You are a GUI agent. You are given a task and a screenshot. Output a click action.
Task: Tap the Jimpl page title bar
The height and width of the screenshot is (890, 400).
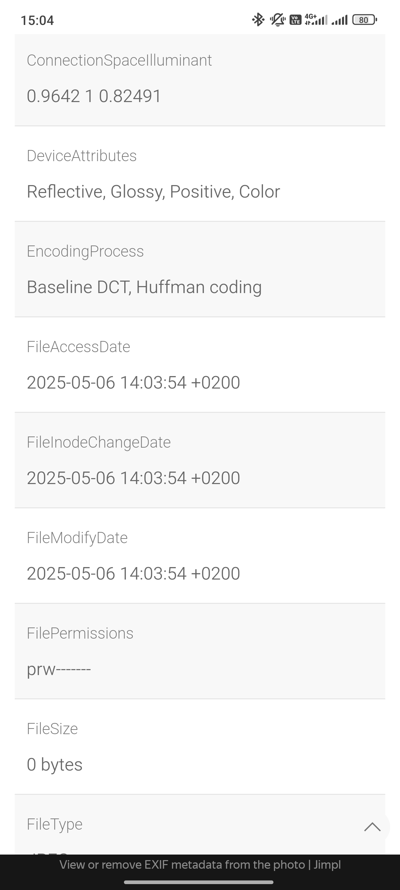[200, 865]
